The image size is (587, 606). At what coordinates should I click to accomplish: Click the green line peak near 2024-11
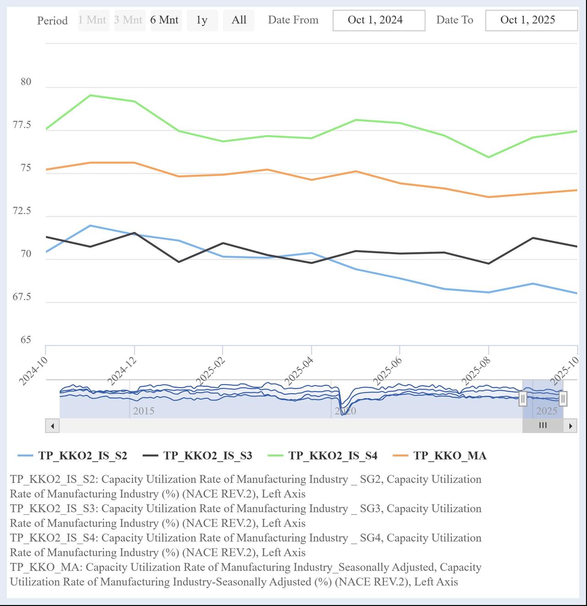pos(90,95)
